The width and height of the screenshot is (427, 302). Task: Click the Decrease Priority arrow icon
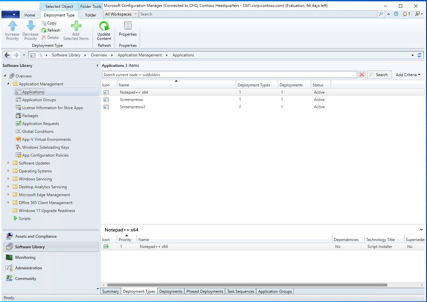[x=30, y=26]
